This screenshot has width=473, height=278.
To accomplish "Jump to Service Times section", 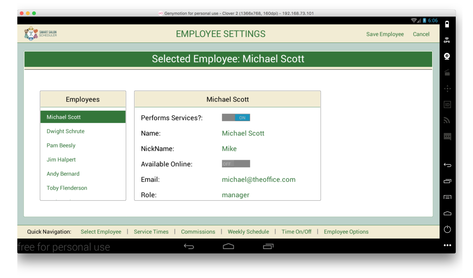I will [151, 232].
